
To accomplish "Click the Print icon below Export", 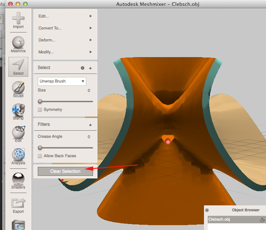I will pos(18,225).
